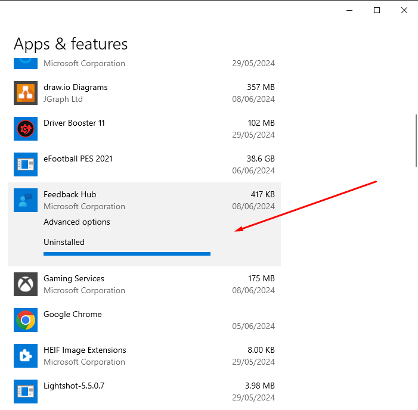Image resolution: width=418 pixels, height=410 pixels.
Task: Click the Uninstalled status label
Action: [64, 242]
